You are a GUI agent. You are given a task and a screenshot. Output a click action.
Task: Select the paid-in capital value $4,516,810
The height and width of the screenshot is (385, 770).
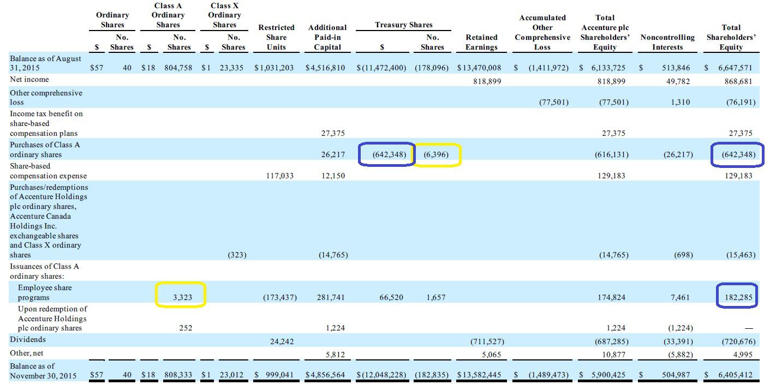click(x=325, y=68)
